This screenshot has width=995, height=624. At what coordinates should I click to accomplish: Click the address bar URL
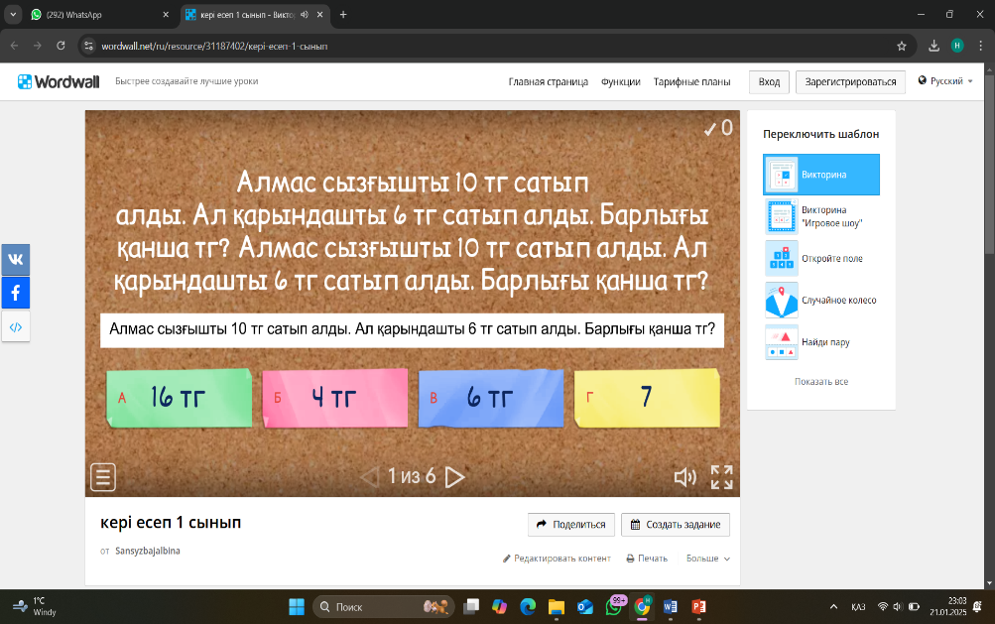tap(214, 47)
